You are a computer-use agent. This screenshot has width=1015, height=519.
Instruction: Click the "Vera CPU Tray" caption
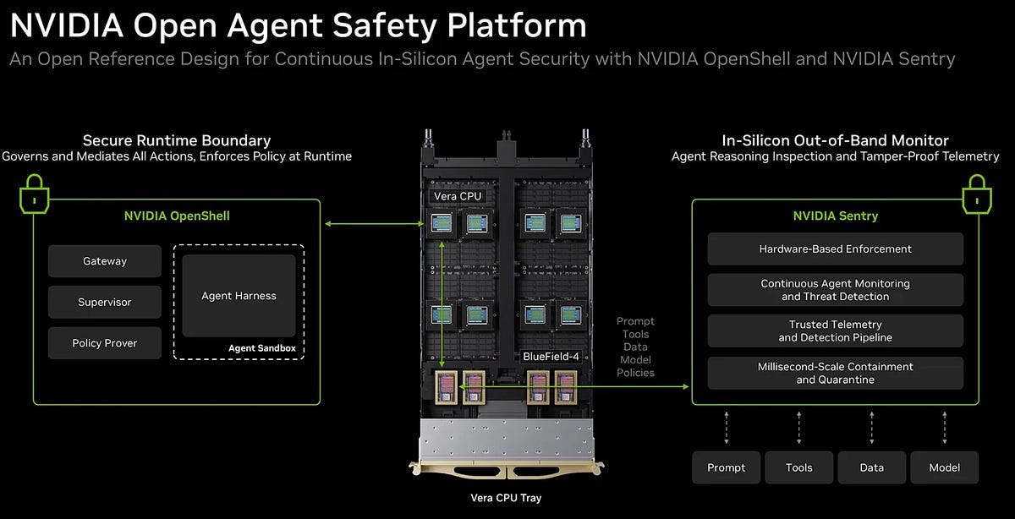tap(505, 498)
